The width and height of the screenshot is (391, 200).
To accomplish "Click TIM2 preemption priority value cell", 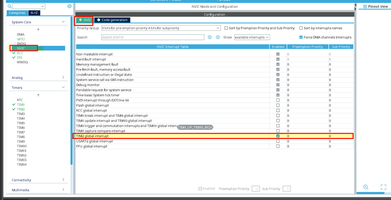I will click(308, 136).
